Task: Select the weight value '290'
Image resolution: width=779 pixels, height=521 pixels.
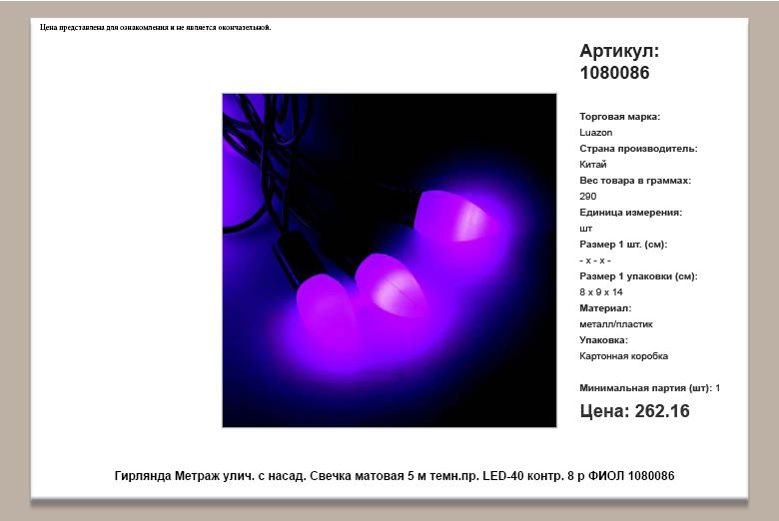Action: [x=587, y=197]
